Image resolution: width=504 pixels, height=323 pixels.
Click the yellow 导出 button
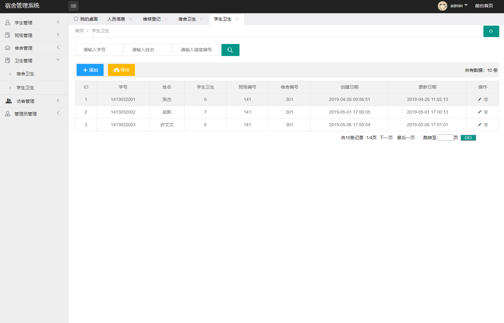point(121,70)
